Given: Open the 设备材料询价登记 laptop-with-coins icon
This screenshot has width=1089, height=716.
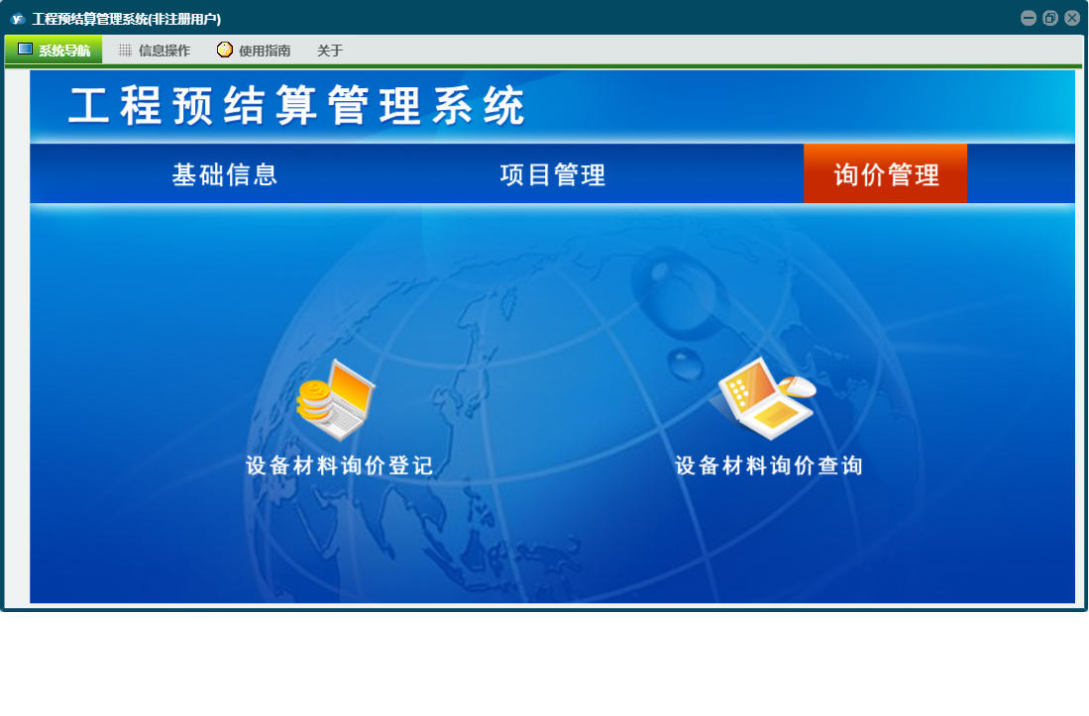Looking at the screenshot, I should pyautogui.click(x=336, y=400).
